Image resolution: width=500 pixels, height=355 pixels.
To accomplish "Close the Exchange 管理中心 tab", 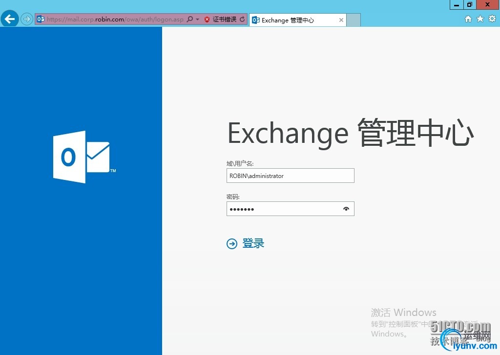I will [341, 20].
